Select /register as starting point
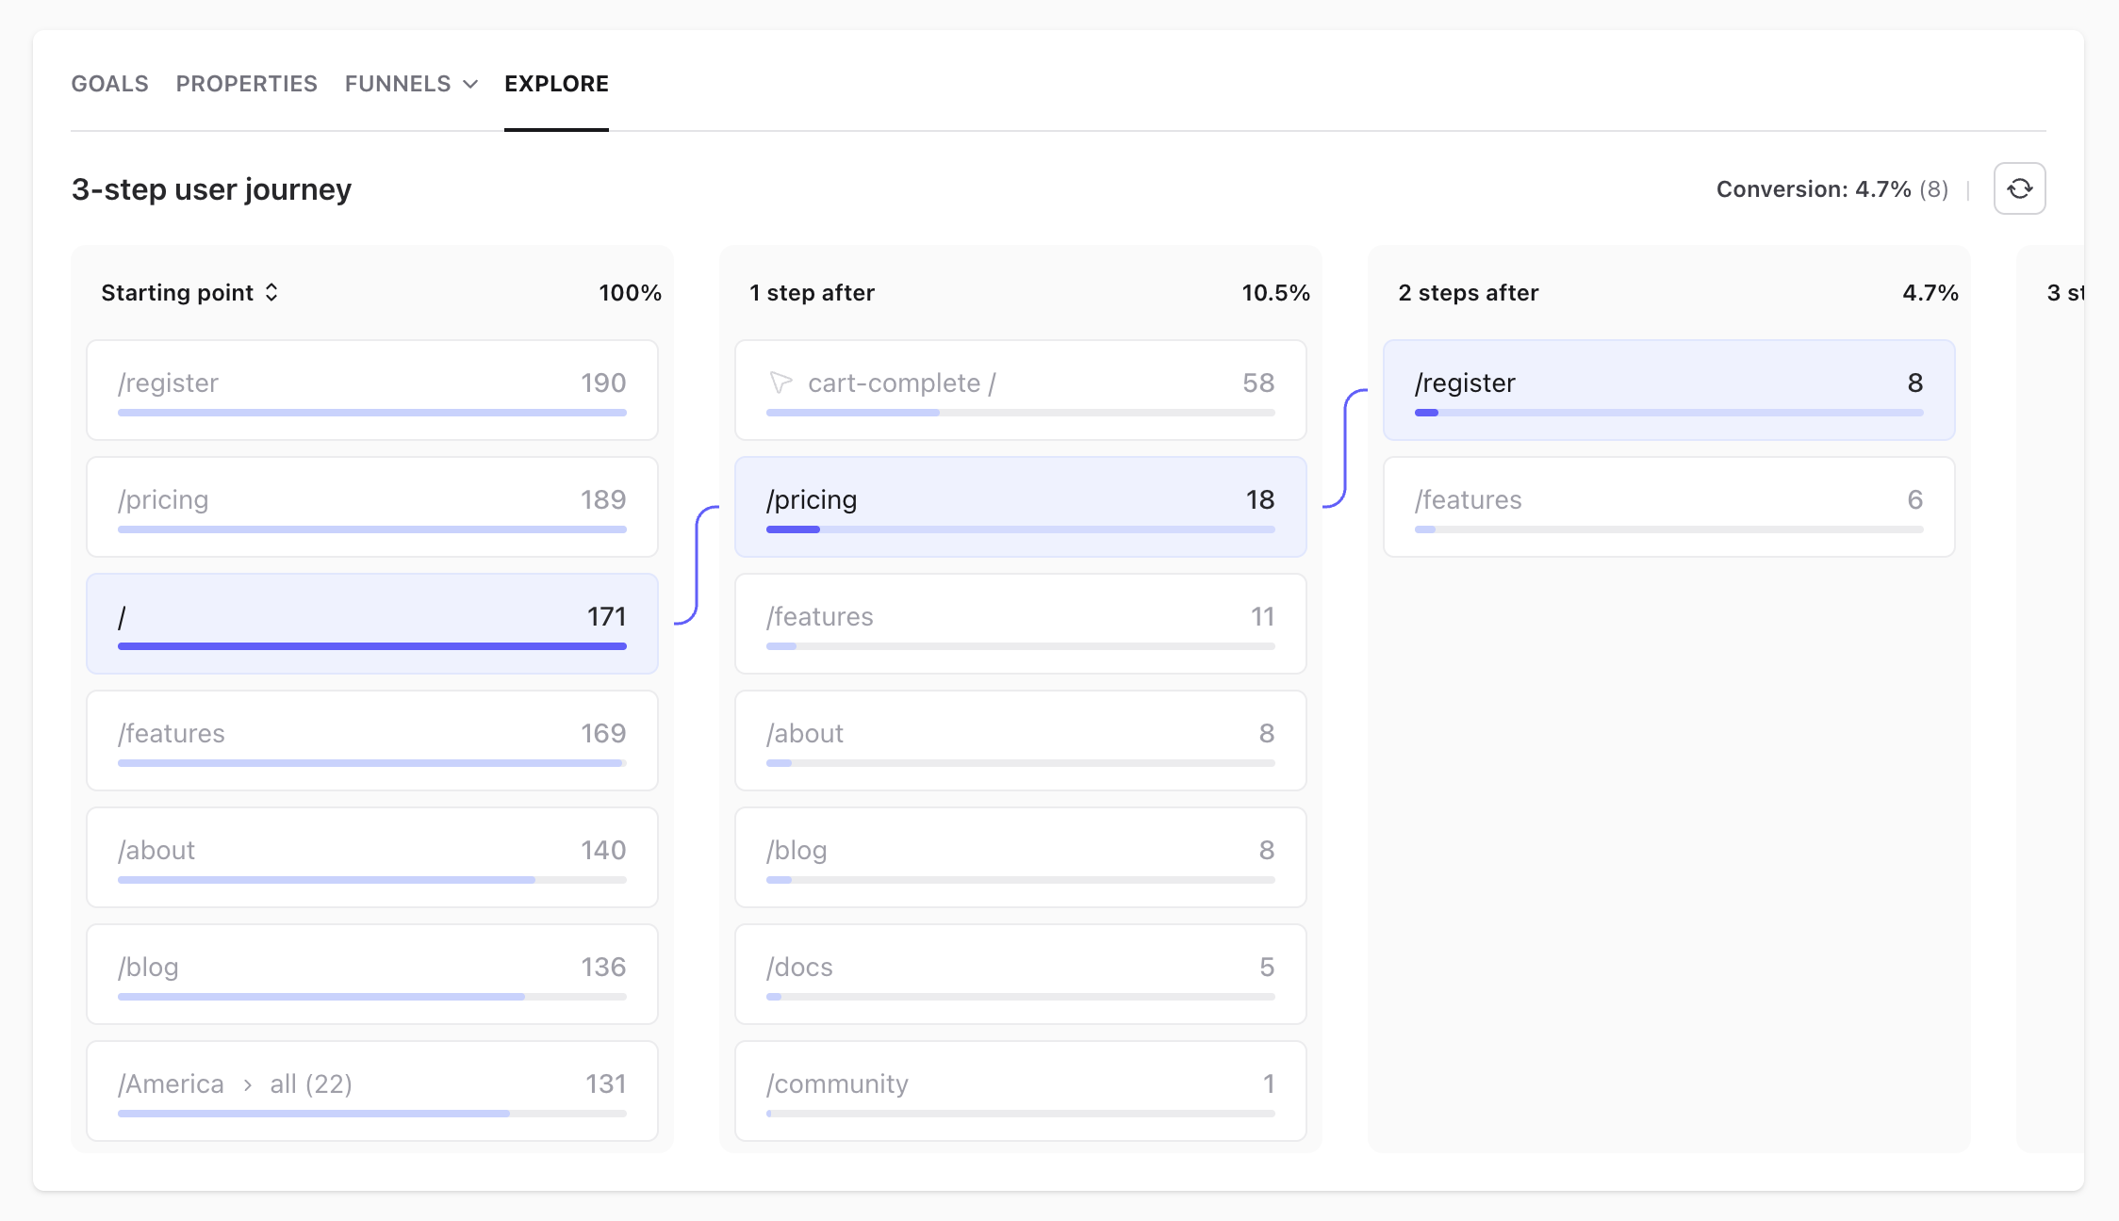Viewport: 2119px width, 1221px height. click(371, 389)
